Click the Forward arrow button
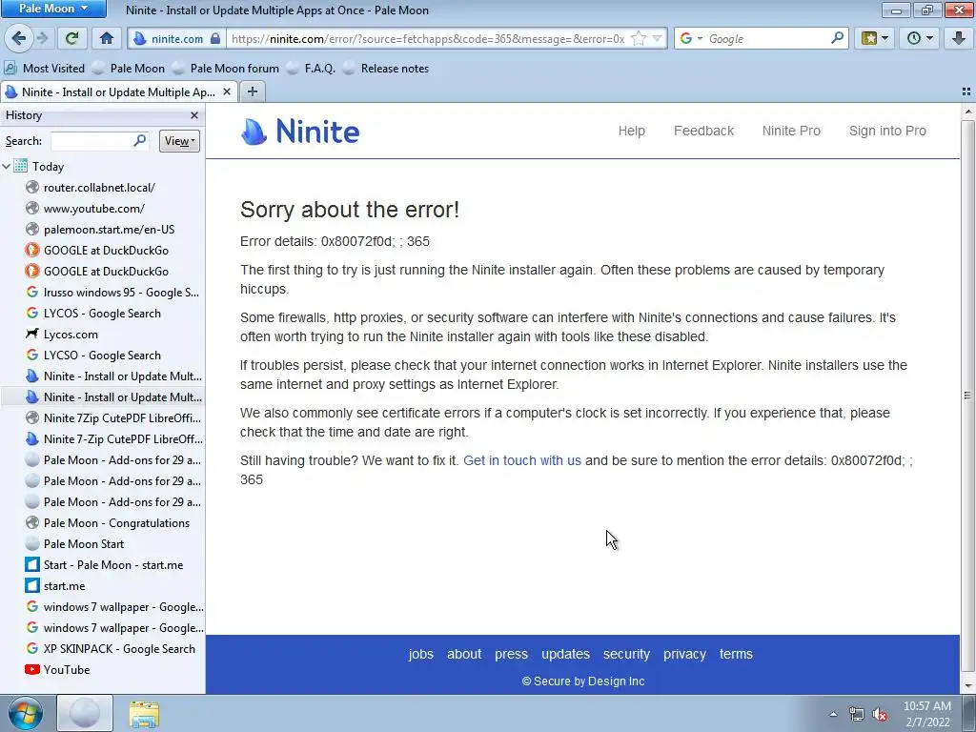Screen dimensions: 976x732 (42, 38)
